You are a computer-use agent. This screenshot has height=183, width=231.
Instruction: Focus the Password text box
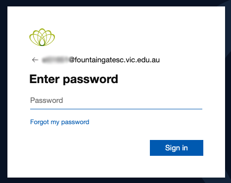pos(116,100)
